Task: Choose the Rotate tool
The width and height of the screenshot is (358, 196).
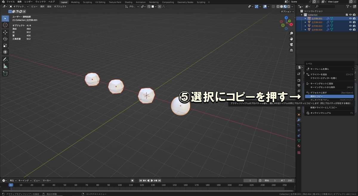Action: click(x=5, y=39)
